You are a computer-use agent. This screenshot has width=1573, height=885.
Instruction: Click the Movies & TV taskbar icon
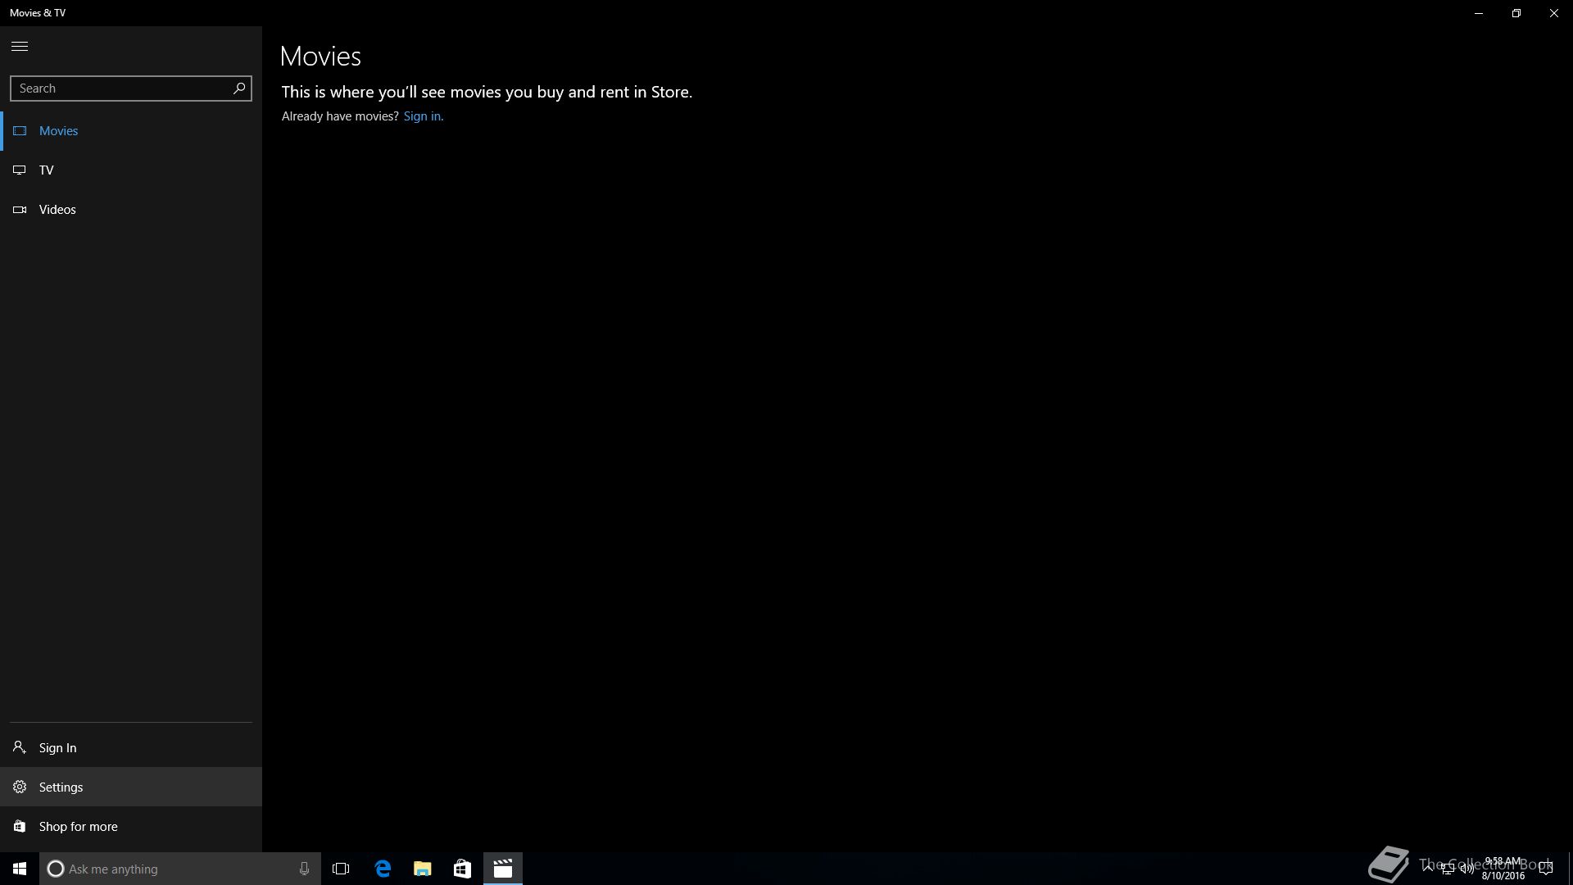(x=502, y=869)
